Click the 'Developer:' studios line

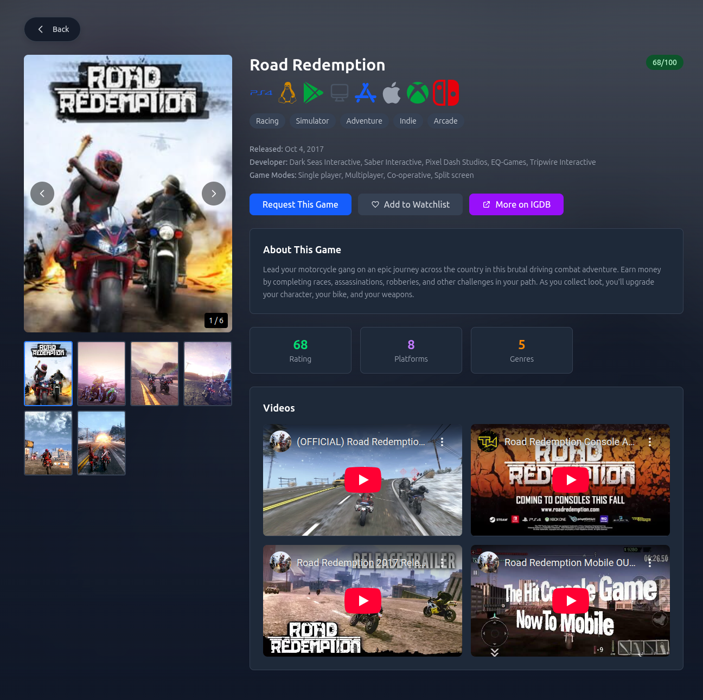pos(423,162)
